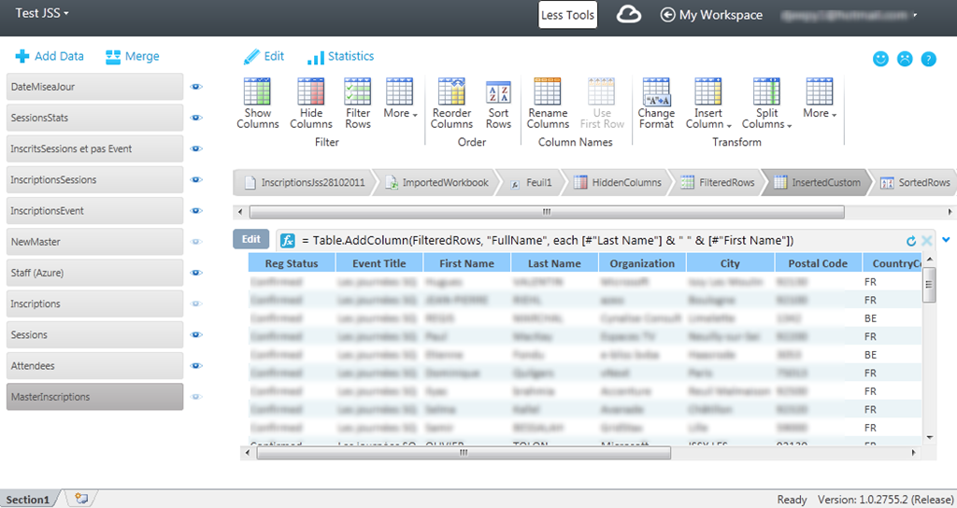Toggle visibility of DateMiseaJour data source

pos(196,87)
